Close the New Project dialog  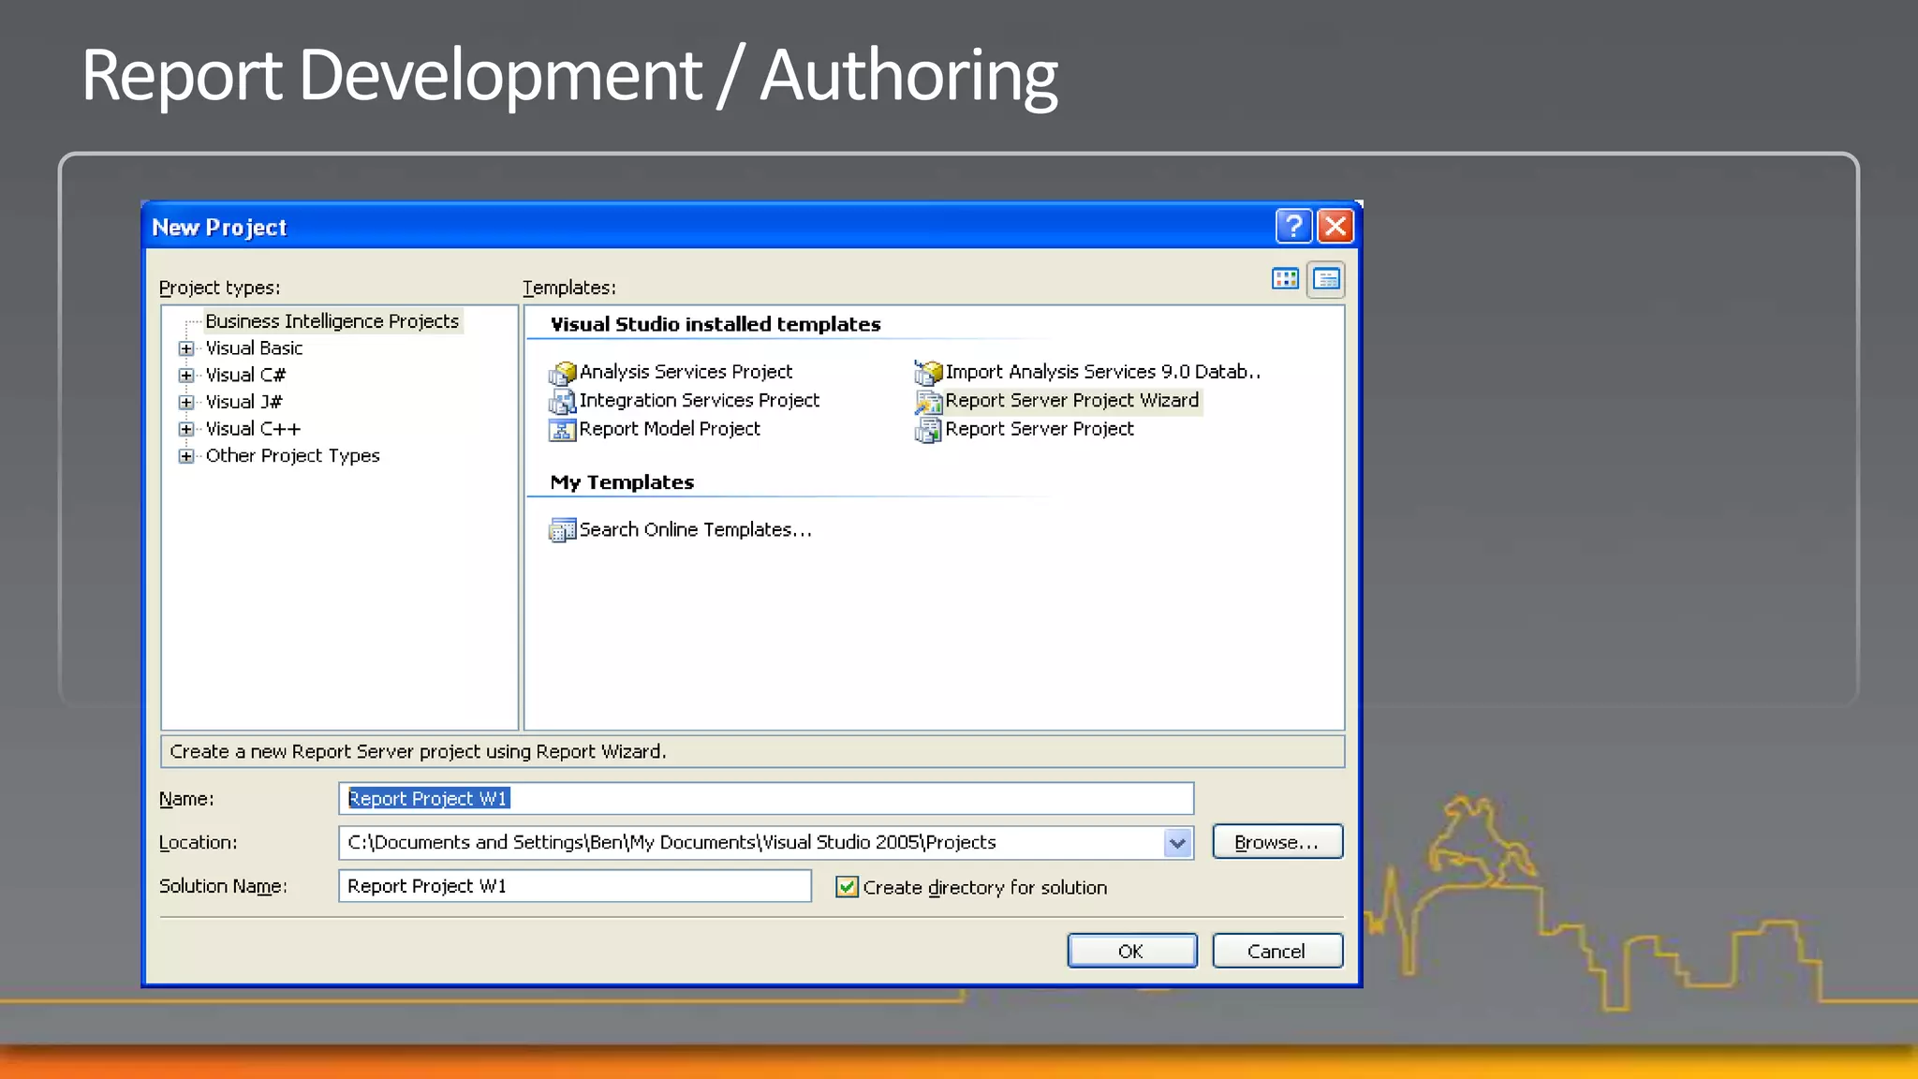pos(1335,227)
